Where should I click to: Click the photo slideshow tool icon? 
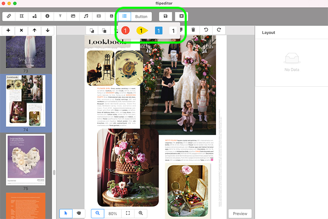click(x=112, y=16)
